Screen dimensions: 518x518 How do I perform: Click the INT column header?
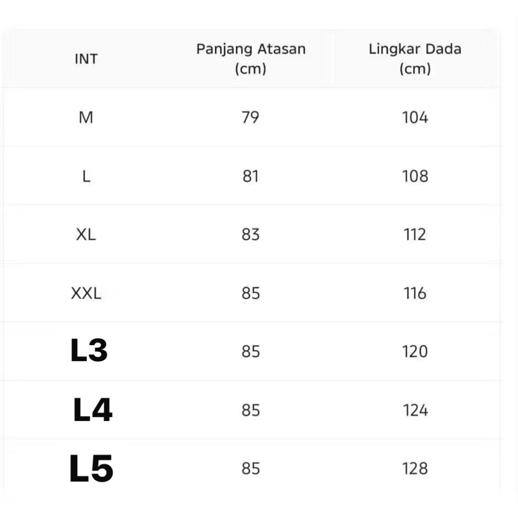click(x=86, y=59)
